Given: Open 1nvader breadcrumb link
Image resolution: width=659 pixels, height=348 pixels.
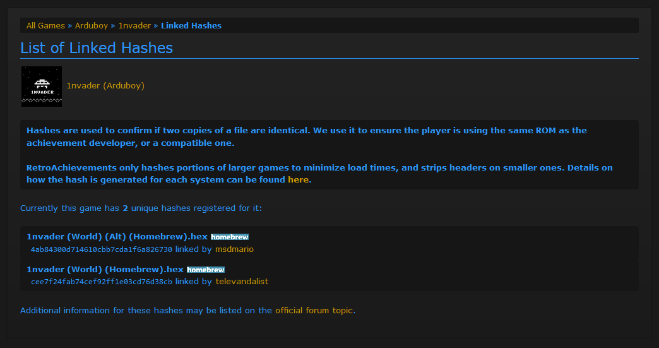Looking at the screenshot, I should click(x=134, y=26).
